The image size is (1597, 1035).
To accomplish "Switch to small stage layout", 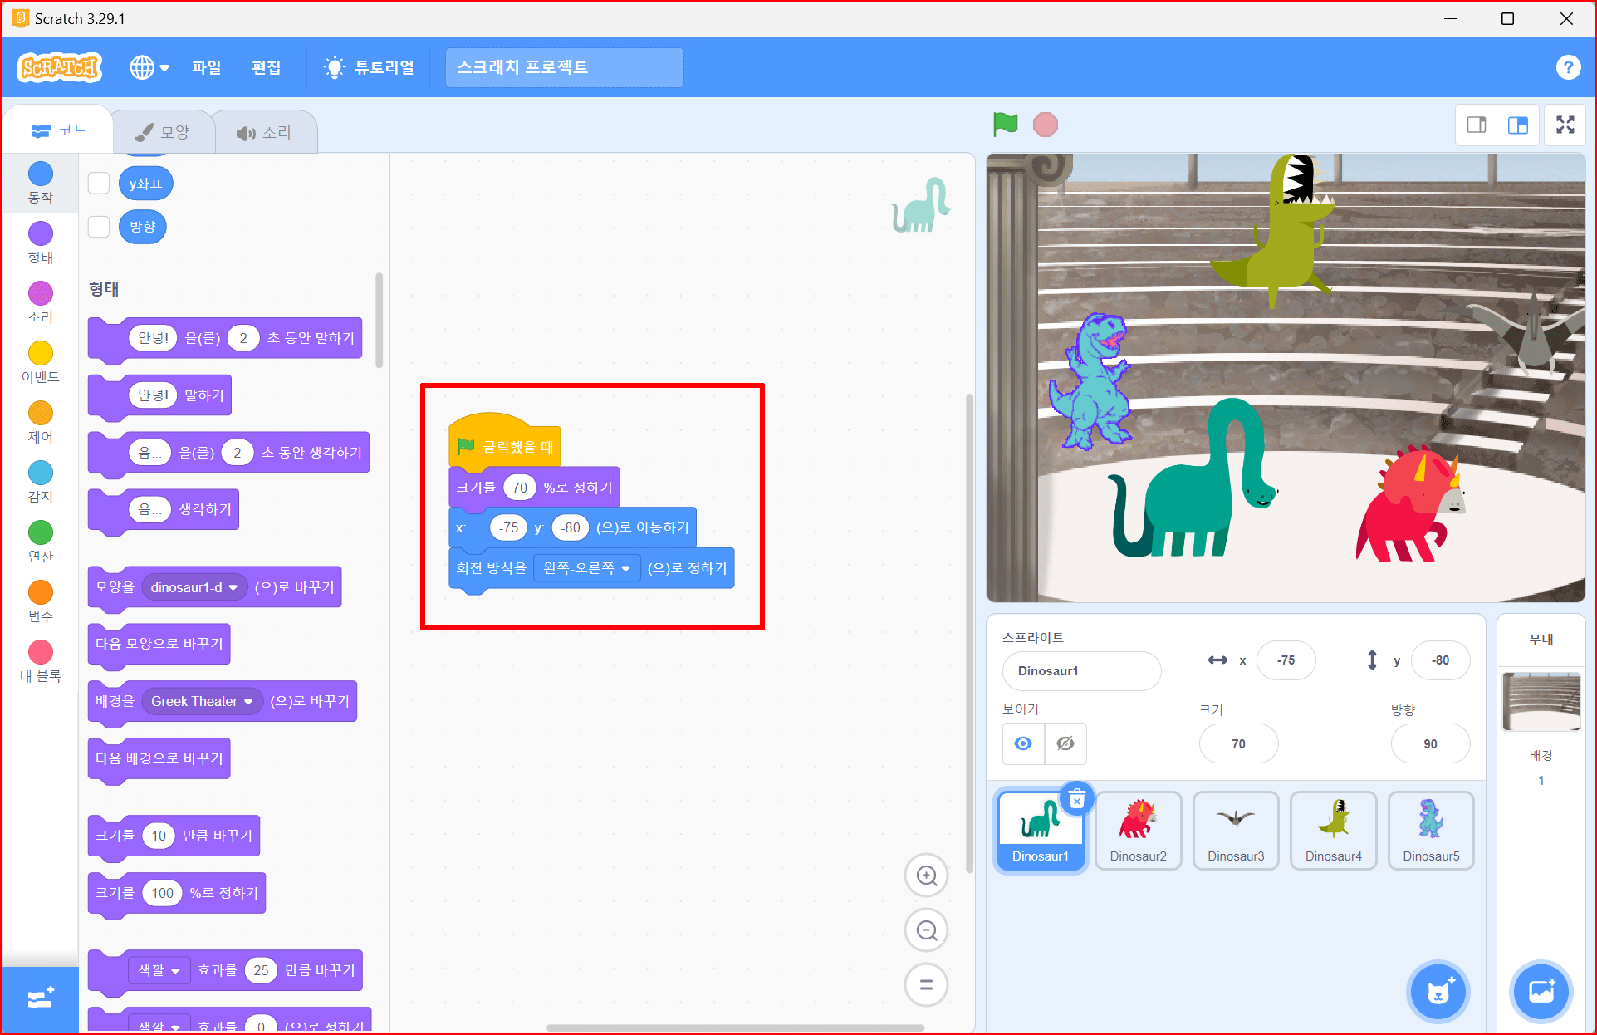I will point(1477,125).
